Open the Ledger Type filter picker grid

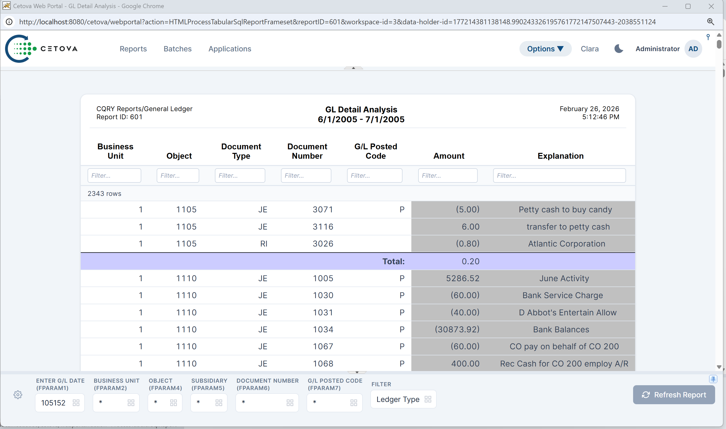coord(428,399)
